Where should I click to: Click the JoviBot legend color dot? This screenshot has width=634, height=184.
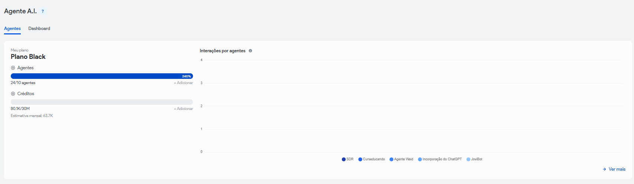pyautogui.click(x=468, y=159)
